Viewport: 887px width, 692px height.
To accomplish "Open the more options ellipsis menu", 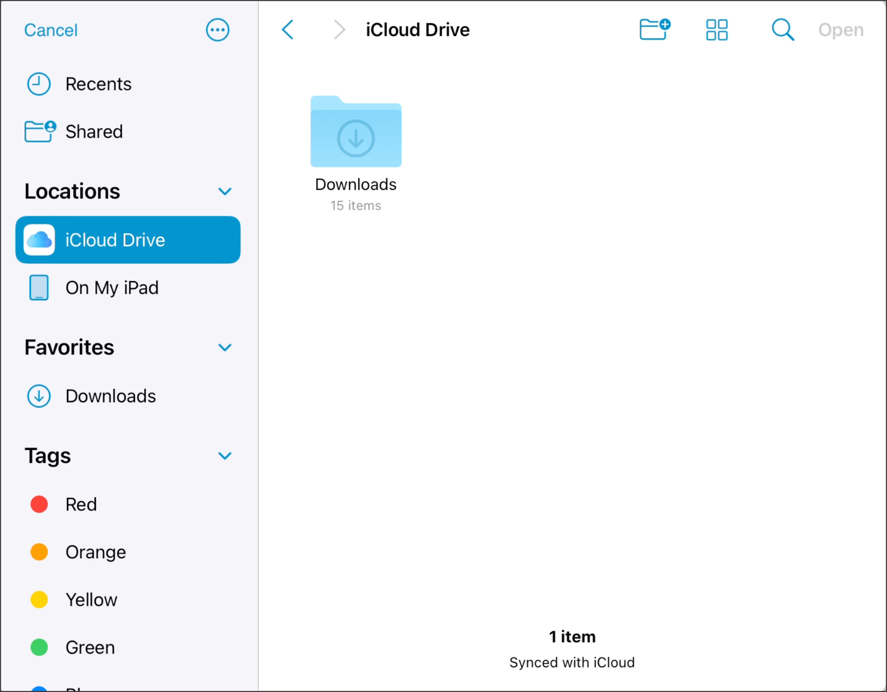I will (x=218, y=30).
